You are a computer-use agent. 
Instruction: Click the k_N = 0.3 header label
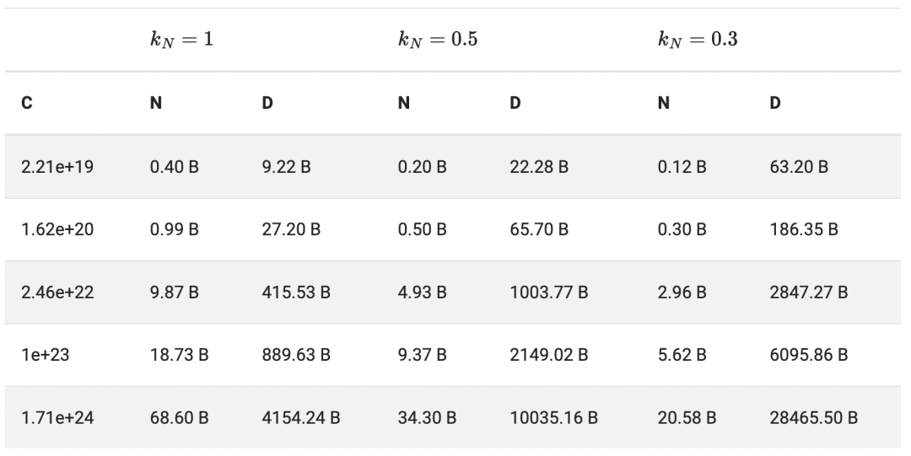click(x=698, y=40)
